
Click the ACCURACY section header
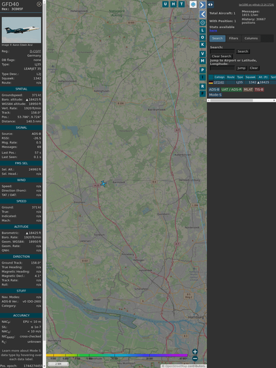(21, 316)
